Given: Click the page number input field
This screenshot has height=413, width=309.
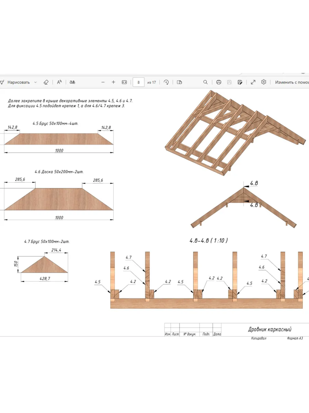Looking at the screenshot, I should pos(138,82).
